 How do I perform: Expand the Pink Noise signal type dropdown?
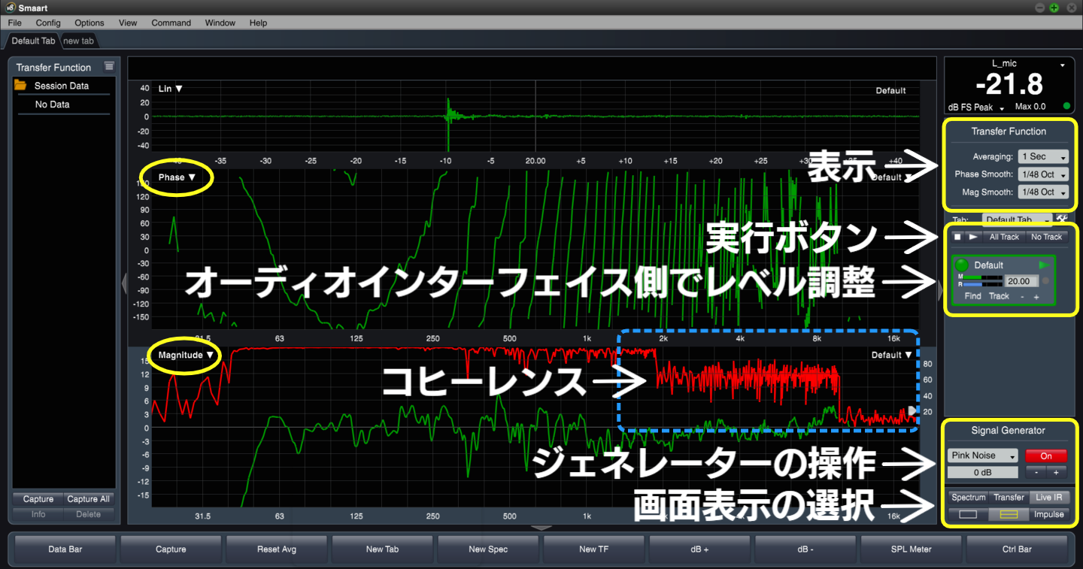[982, 456]
